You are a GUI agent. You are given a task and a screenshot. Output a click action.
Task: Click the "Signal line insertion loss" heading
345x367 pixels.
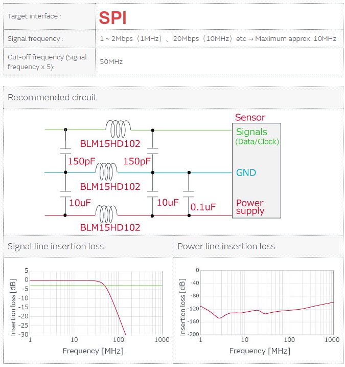(x=56, y=246)
